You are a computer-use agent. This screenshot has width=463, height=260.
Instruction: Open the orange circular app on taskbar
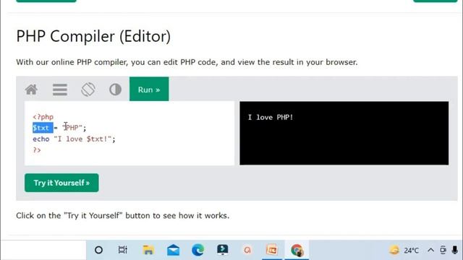click(247, 251)
